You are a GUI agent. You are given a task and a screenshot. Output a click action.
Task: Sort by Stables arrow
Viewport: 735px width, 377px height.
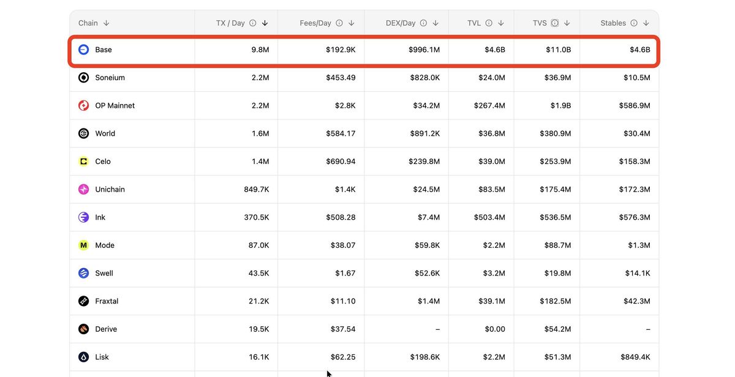646,23
